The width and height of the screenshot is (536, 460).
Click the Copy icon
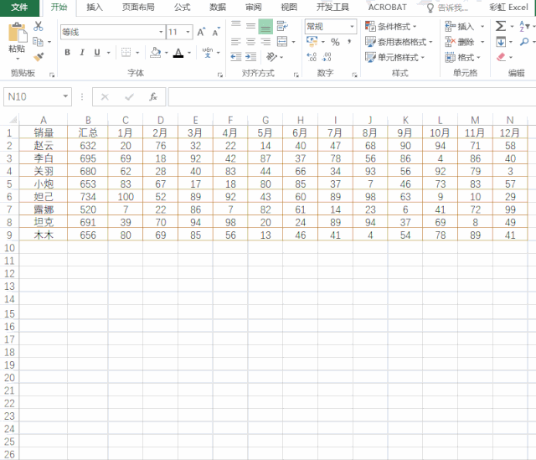(x=38, y=42)
